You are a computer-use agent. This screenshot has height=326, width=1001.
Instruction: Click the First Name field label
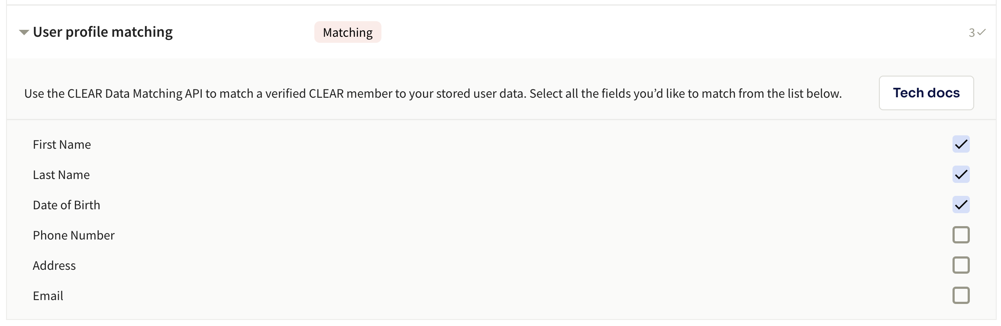tap(62, 144)
